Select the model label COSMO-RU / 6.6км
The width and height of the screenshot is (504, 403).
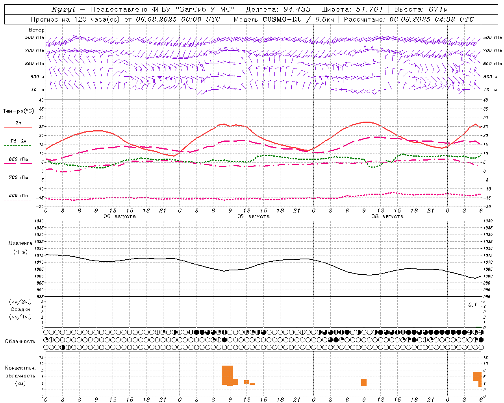(x=298, y=19)
